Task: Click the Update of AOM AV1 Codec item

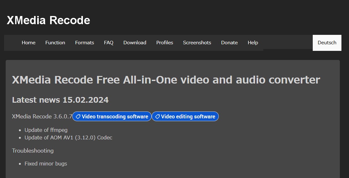Action: pyautogui.click(x=68, y=138)
